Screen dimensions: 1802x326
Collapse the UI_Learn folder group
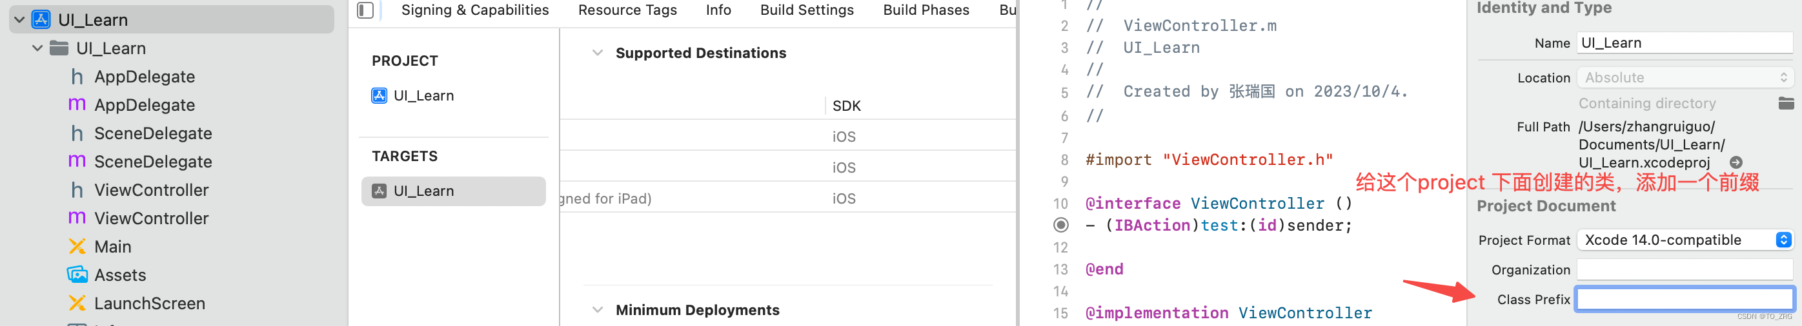tap(37, 48)
